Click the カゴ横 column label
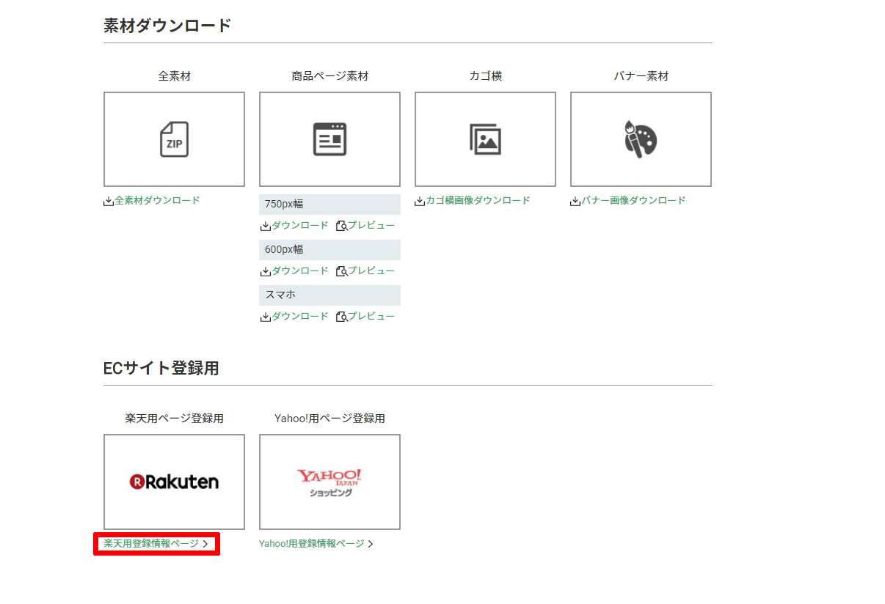 pos(485,76)
